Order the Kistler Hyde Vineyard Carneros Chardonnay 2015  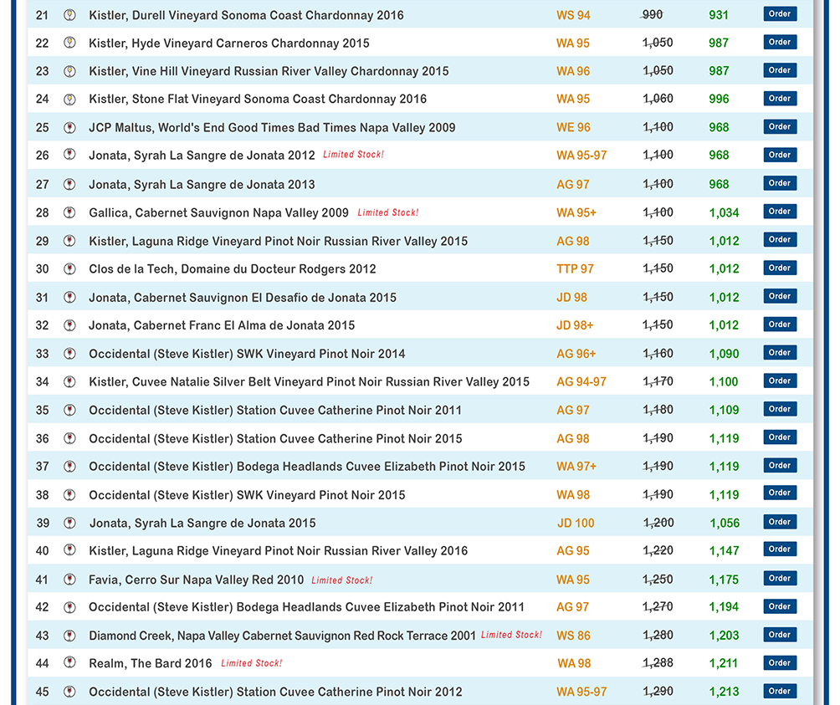[780, 42]
